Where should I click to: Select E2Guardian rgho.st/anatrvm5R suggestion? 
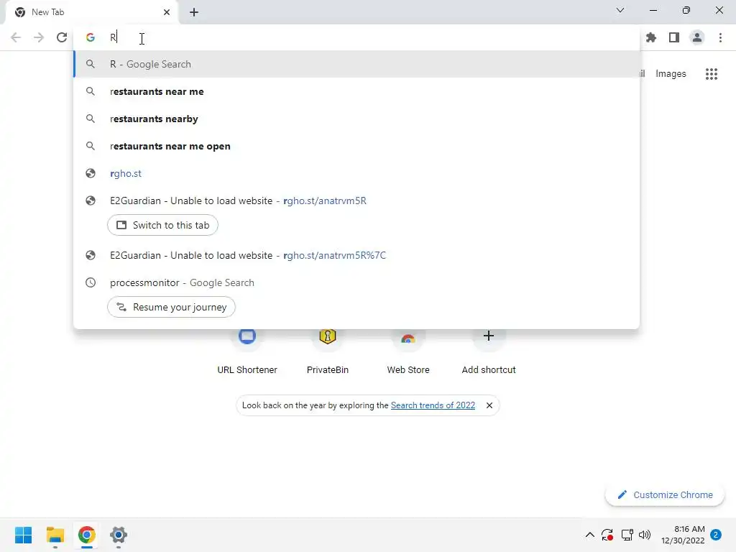click(x=356, y=201)
